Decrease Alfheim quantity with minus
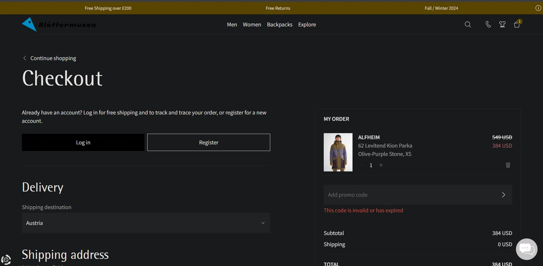This screenshot has height=266, width=543. click(361, 165)
